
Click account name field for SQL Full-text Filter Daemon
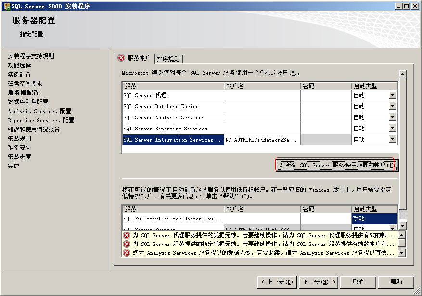(262, 219)
